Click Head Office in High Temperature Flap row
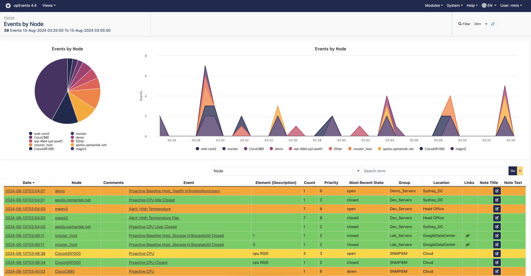Viewport: 531px width, 276px height. [x=433, y=218]
